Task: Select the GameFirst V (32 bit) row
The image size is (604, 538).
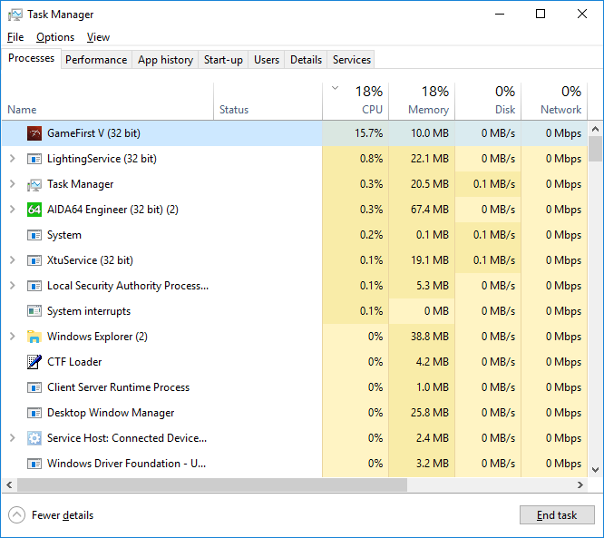Action: tap(295, 133)
